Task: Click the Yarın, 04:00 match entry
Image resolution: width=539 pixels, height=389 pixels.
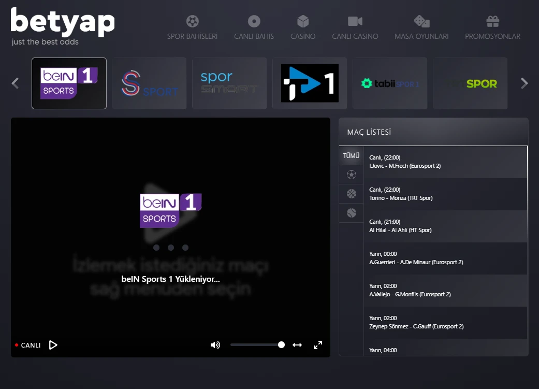Action: (445, 348)
